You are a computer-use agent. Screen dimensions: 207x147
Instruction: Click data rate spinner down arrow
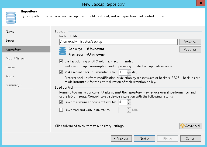tap(129, 111)
